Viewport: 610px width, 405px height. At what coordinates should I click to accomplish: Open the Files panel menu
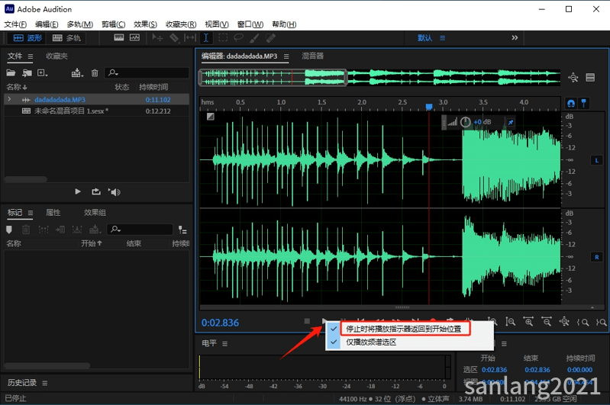31,56
